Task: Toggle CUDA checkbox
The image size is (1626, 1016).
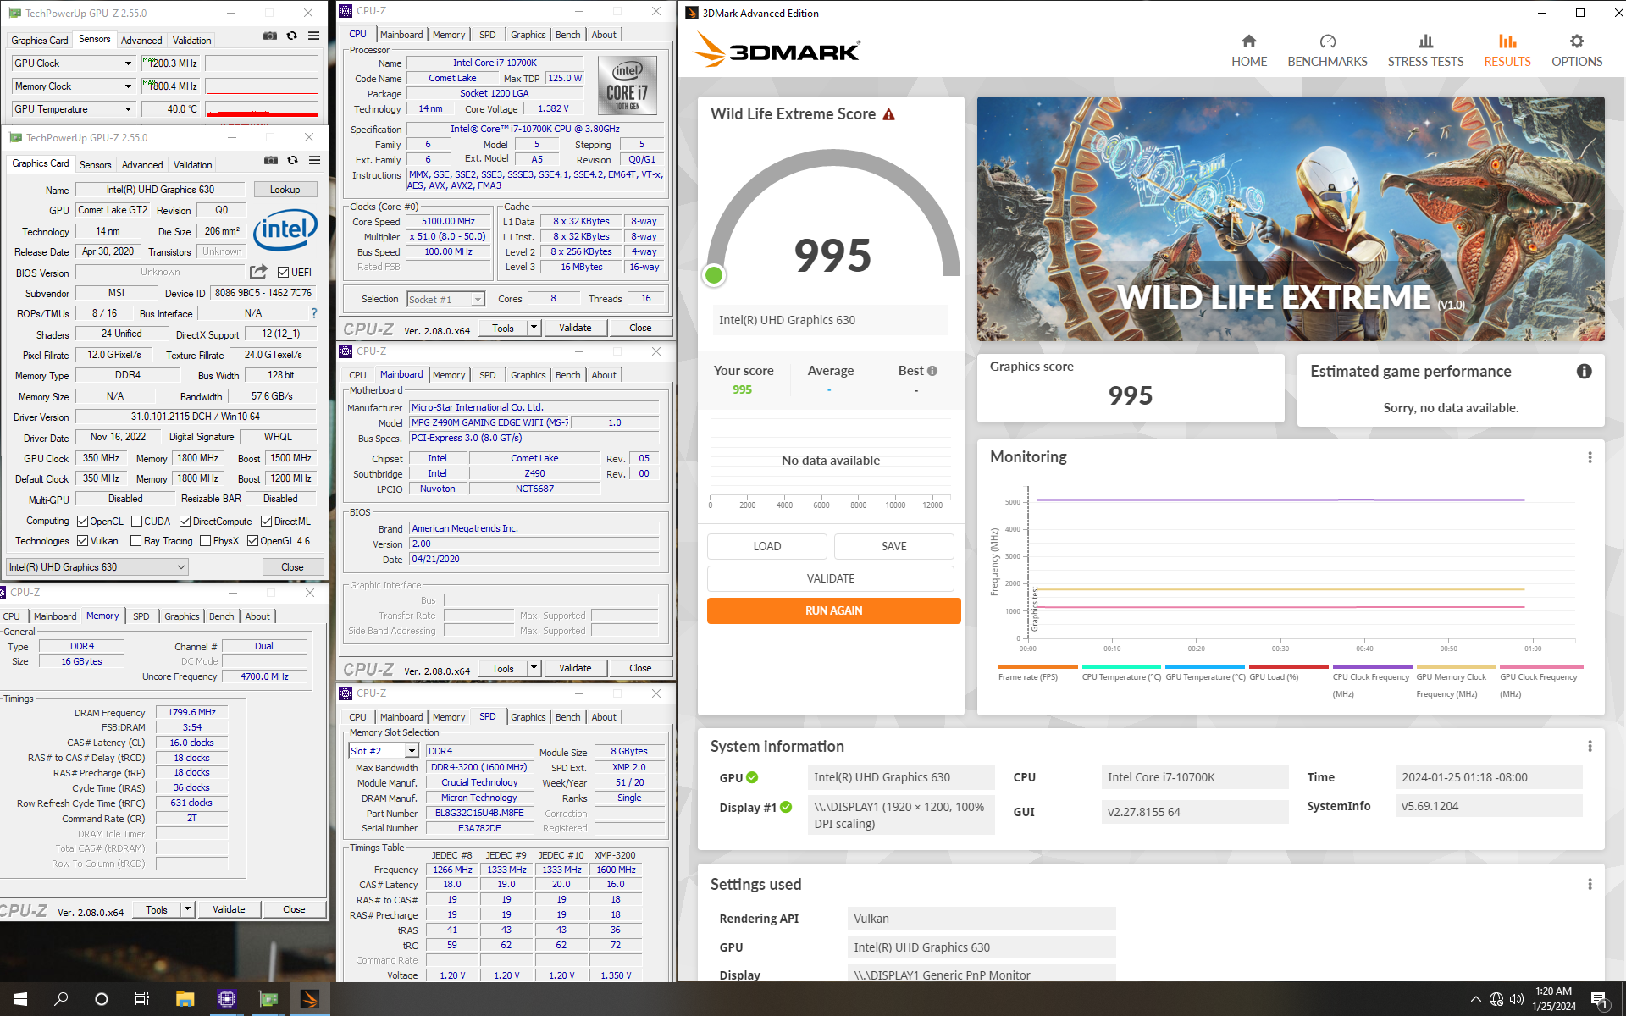Action: coord(136,522)
